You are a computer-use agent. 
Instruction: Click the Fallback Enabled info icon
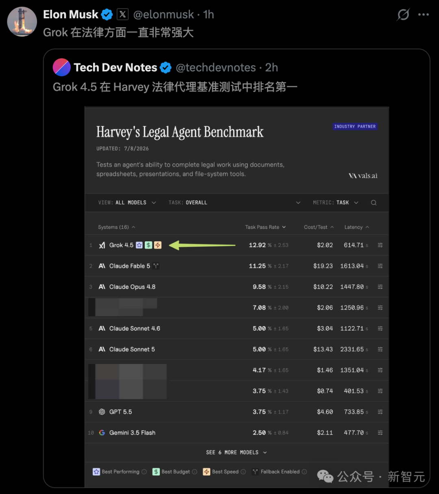click(x=304, y=472)
